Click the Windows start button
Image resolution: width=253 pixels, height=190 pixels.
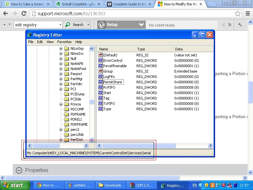click(x=15, y=185)
